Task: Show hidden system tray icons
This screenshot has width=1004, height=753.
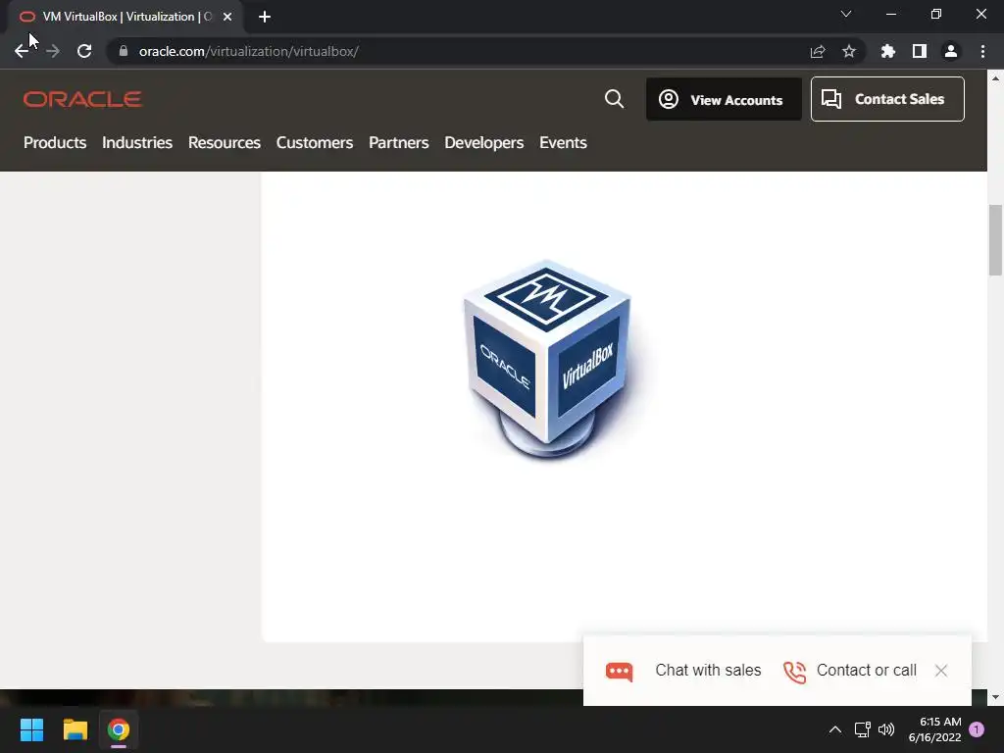Action: (835, 729)
